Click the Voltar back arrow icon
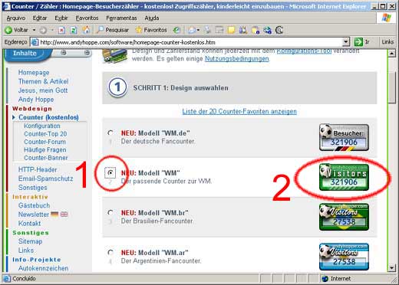Viewport: 399px width, 285px height. [8, 30]
